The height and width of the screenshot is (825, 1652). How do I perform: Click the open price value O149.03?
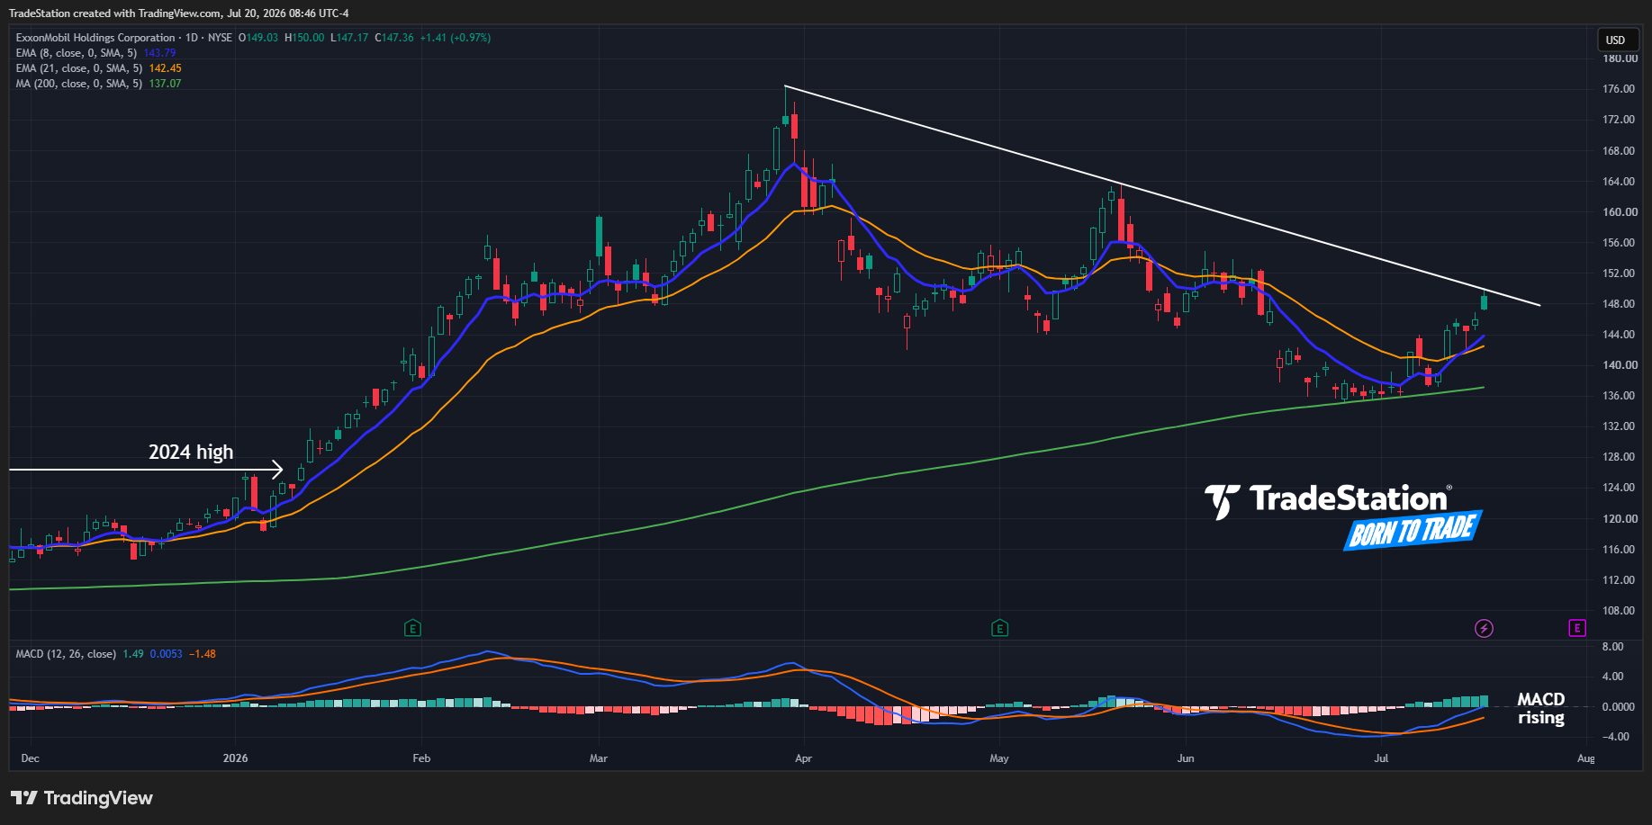(x=258, y=38)
